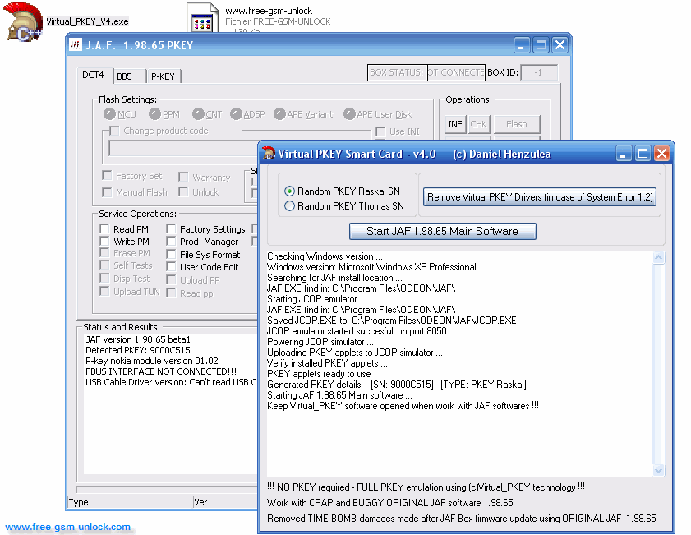Check User Code Edit checkbox
This screenshot has width=691, height=535.
pyautogui.click(x=171, y=267)
